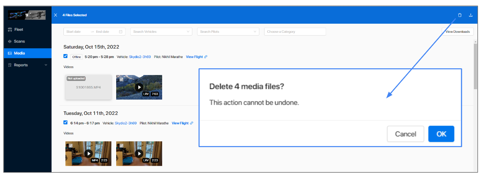
Task: Play the mountain LRV video 7:53
Action: click(139, 87)
